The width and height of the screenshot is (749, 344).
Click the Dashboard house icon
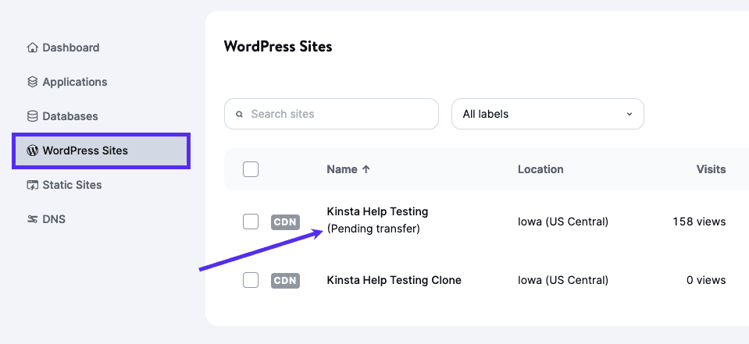[32, 48]
